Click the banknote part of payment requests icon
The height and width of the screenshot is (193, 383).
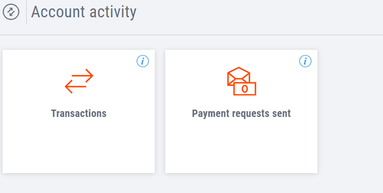pos(244,89)
